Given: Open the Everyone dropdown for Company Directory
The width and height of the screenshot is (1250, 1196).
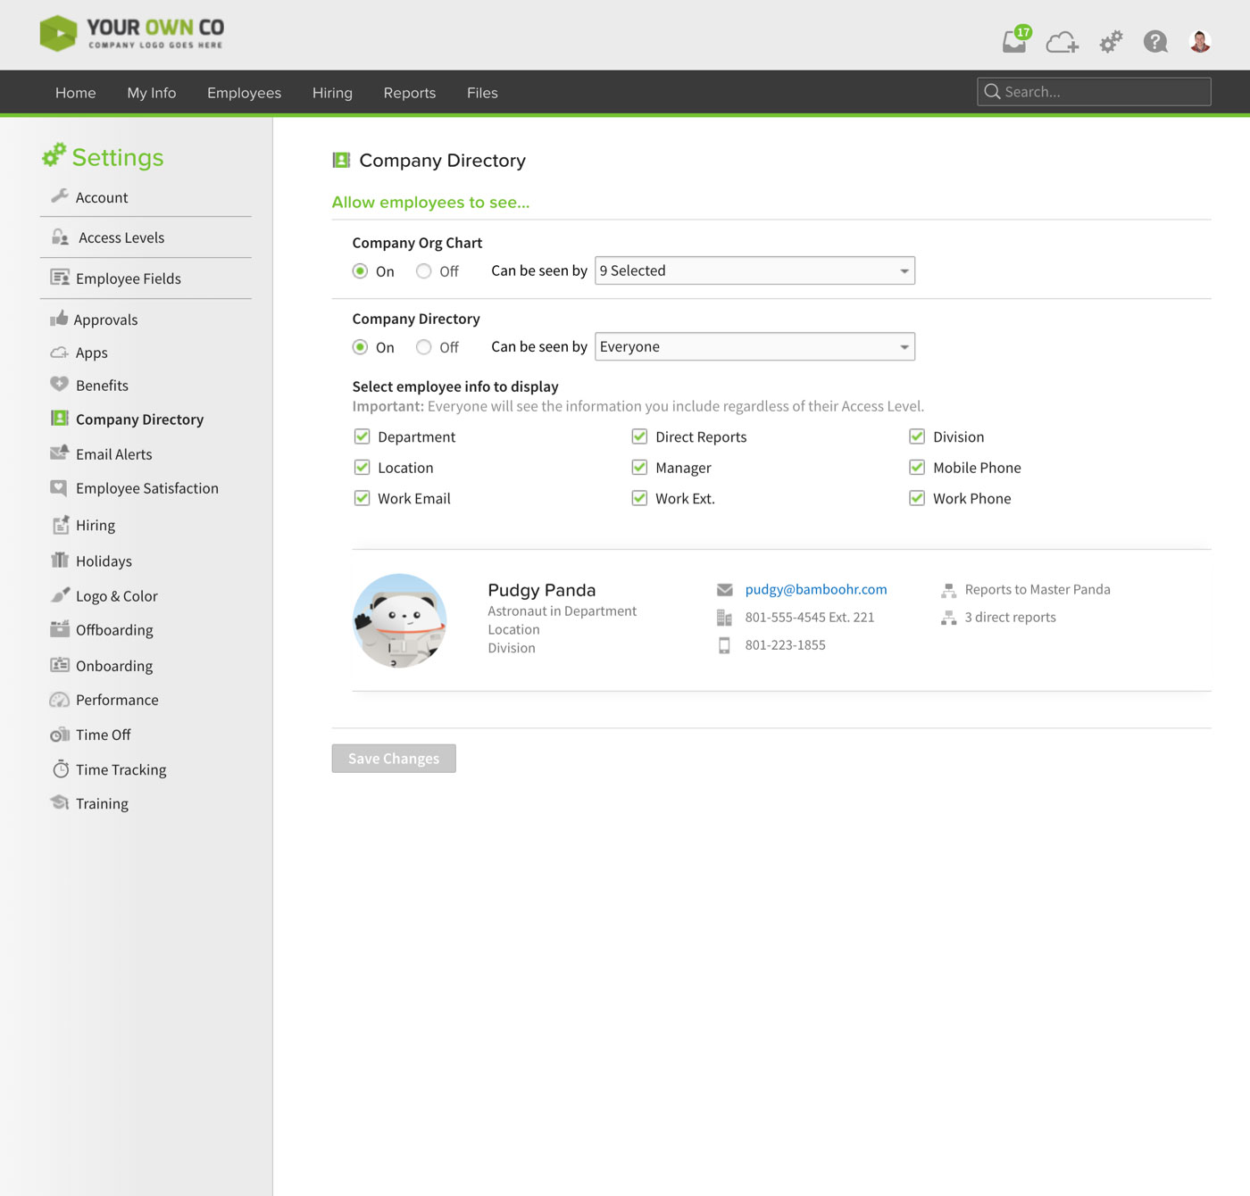Looking at the screenshot, I should [754, 346].
